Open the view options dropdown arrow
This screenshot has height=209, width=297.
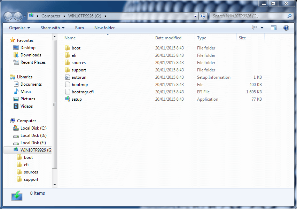(x=262, y=28)
